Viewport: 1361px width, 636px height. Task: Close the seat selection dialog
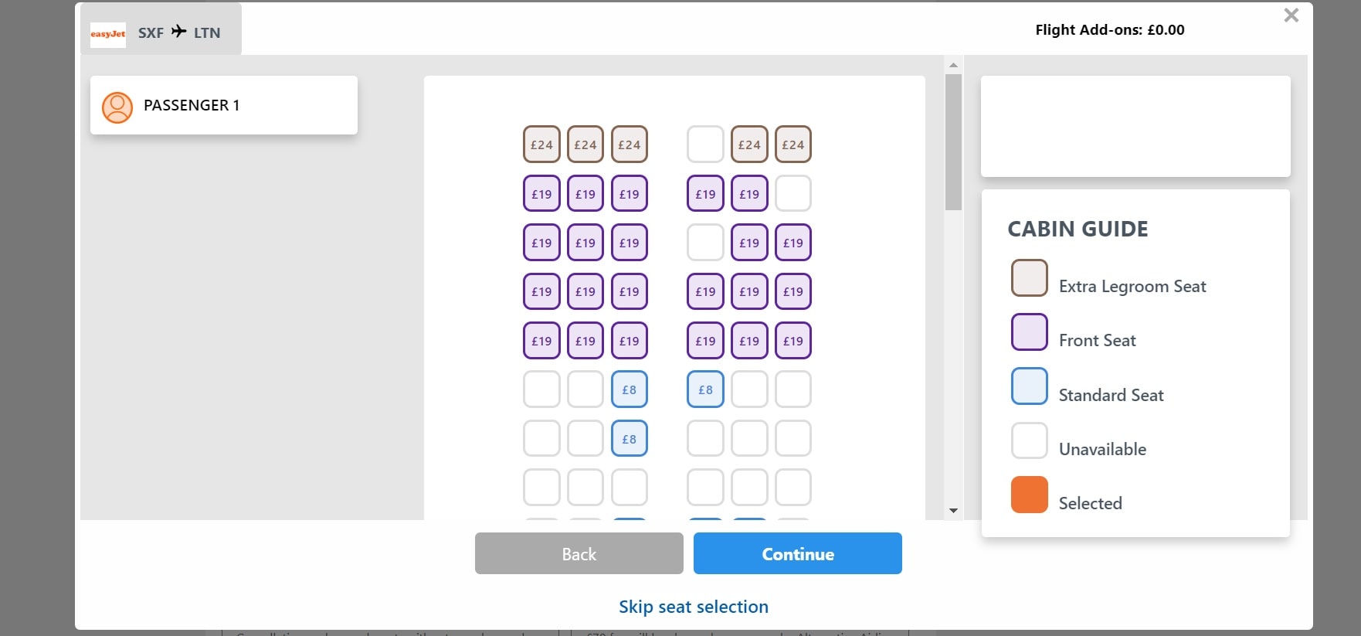tap(1291, 15)
